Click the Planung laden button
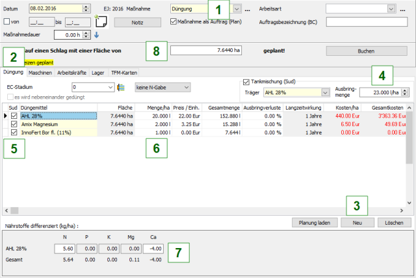This screenshot has height=278, width=416. tap(314, 222)
